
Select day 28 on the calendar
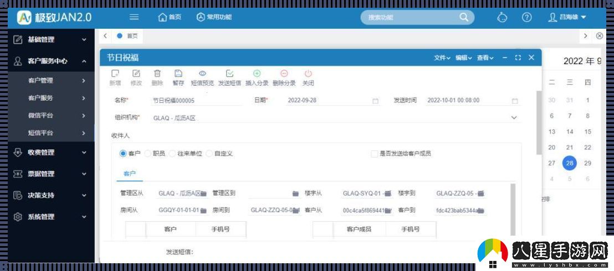click(569, 163)
